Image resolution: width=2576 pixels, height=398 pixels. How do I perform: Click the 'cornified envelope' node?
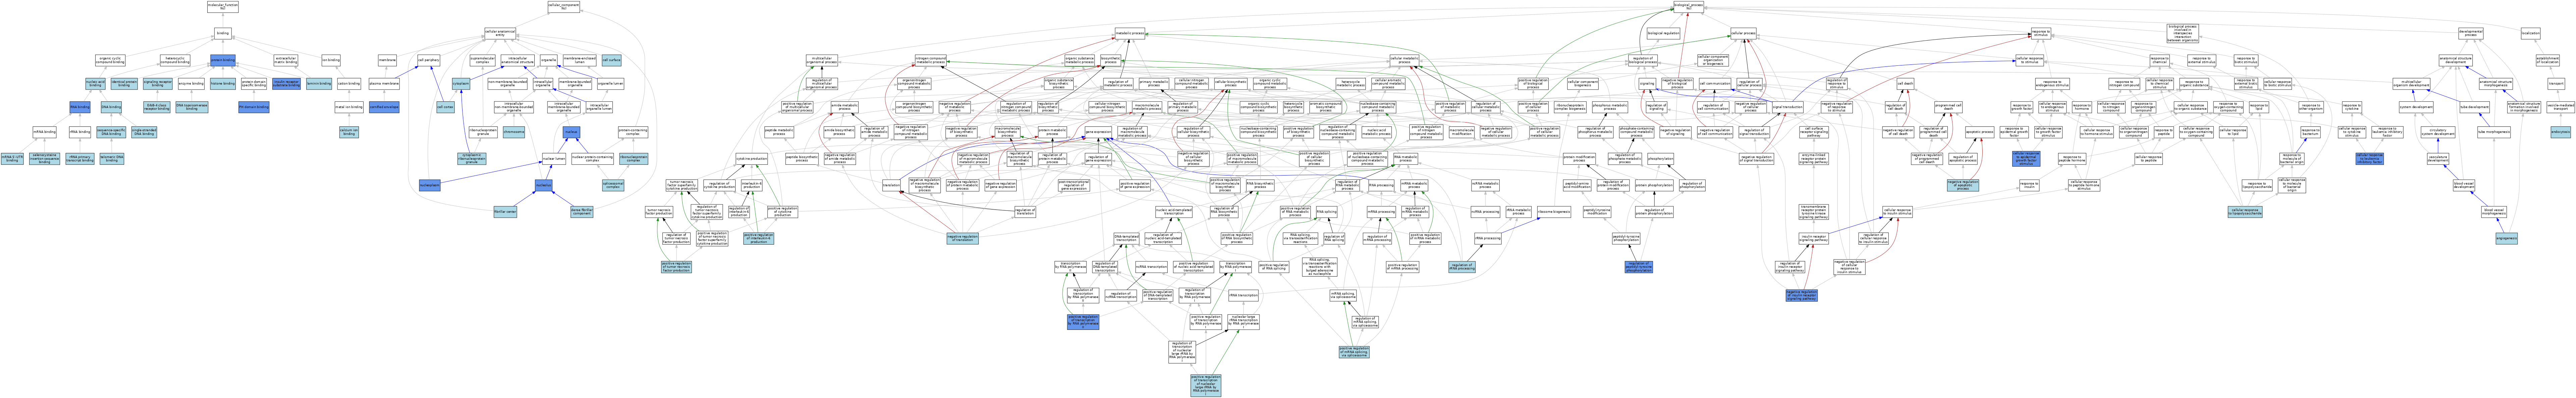(x=384, y=107)
